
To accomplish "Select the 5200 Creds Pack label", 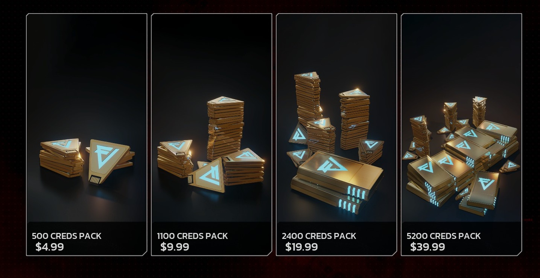I will tap(444, 236).
